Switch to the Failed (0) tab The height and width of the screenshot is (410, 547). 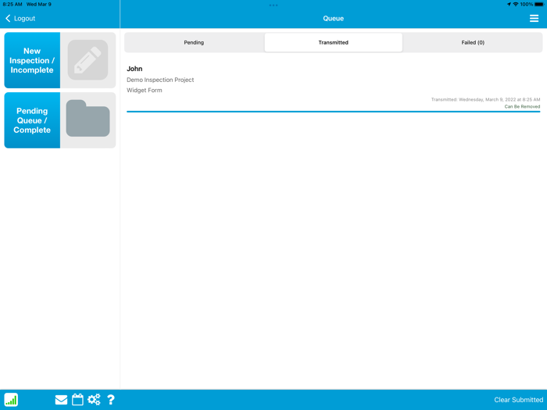473,42
